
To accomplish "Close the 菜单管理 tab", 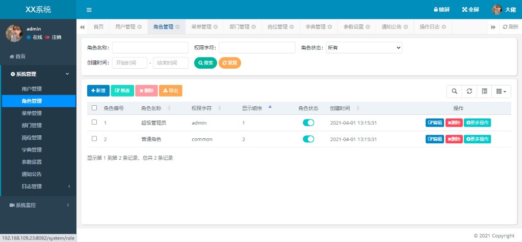I will [216, 27].
